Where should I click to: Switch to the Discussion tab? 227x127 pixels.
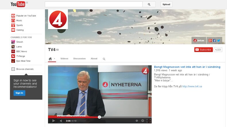pyautogui.click(x=79, y=59)
